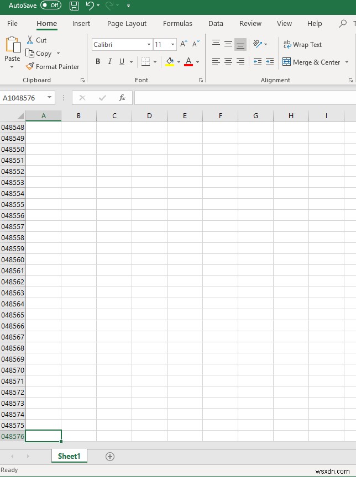Expand the Paste options arrow
Image resolution: width=356 pixels, height=477 pixels.
pyautogui.click(x=12, y=67)
